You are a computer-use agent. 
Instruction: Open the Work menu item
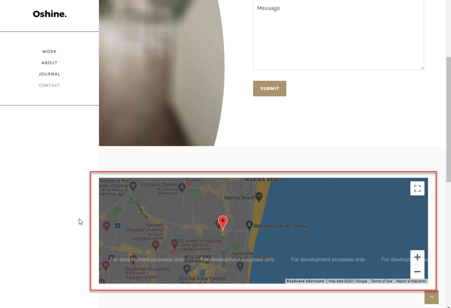click(x=49, y=52)
